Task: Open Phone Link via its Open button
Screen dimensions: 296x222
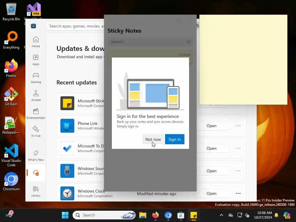Action: 212,126
